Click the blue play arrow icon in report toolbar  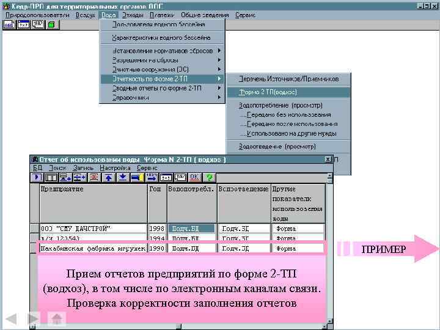click(37, 177)
